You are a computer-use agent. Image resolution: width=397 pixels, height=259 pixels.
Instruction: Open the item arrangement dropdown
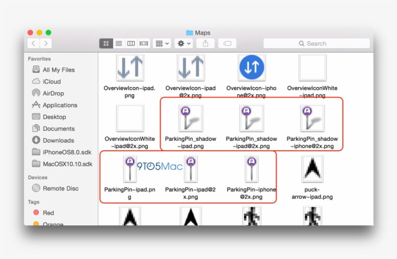point(162,43)
